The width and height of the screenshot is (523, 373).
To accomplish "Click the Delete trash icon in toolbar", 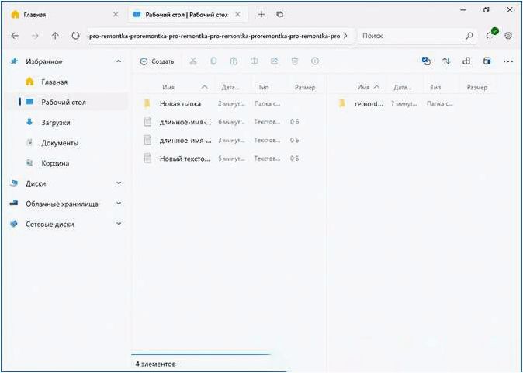I will click(295, 61).
